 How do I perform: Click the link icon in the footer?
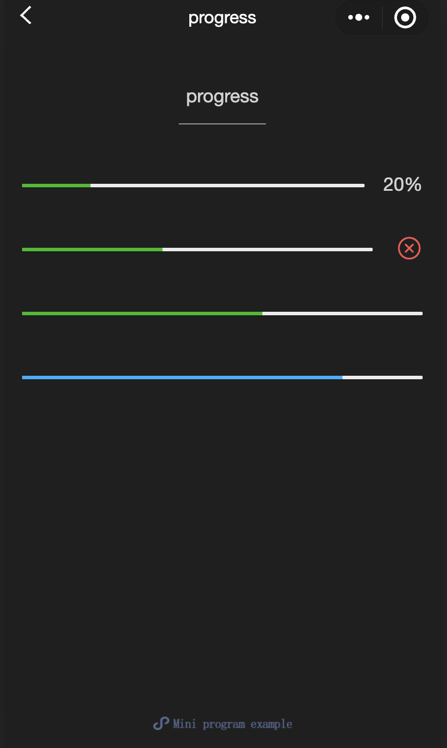[x=161, y=724]
